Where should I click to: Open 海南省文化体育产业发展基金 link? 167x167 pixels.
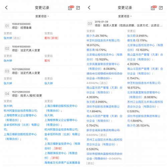coord(62,163)
